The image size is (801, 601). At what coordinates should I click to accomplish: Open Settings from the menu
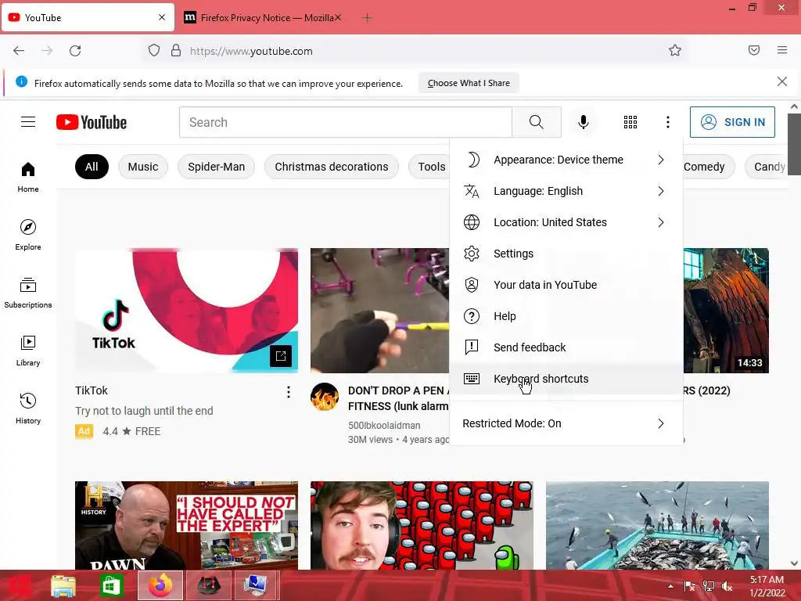(566, 254)
